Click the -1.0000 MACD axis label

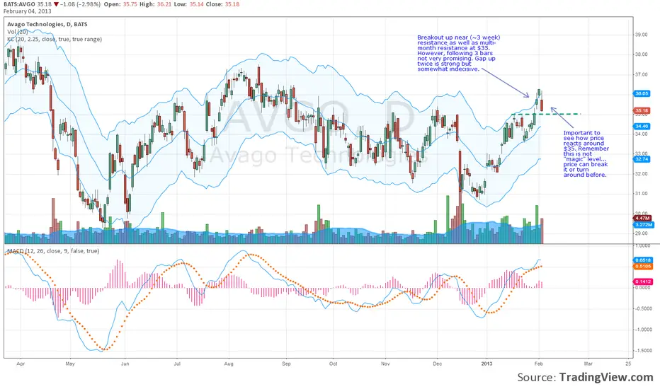pos(643,330)
